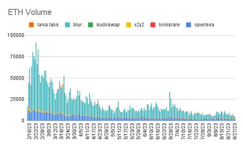Click the 8/27/23 x-axis date label
The image size is (243, 147).
click(x=235, y=131)
